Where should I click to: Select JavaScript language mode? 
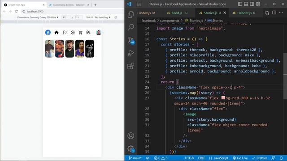[218, 158]
